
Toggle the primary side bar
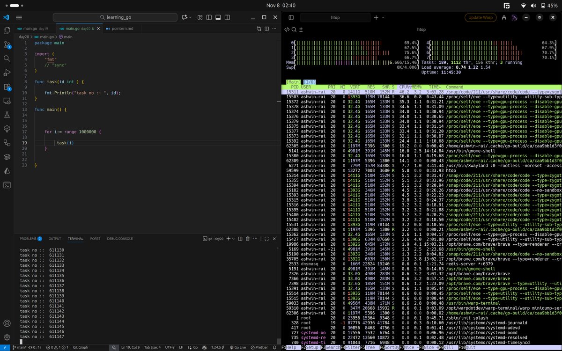pos(209,17)
